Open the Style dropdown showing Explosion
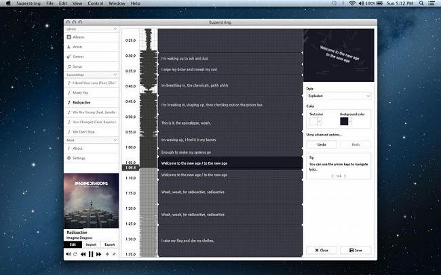The image size is (441, 275). click(338, 96)
